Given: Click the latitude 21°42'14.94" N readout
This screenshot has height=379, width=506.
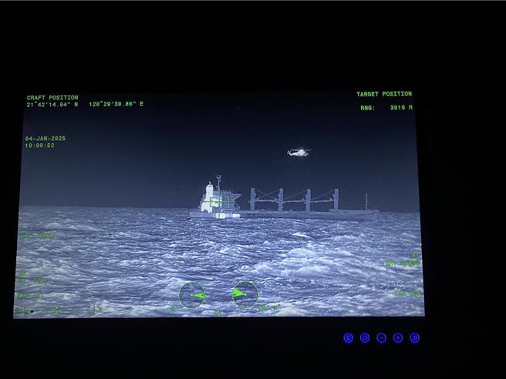Looking at the screenshot, I should 52,105.
